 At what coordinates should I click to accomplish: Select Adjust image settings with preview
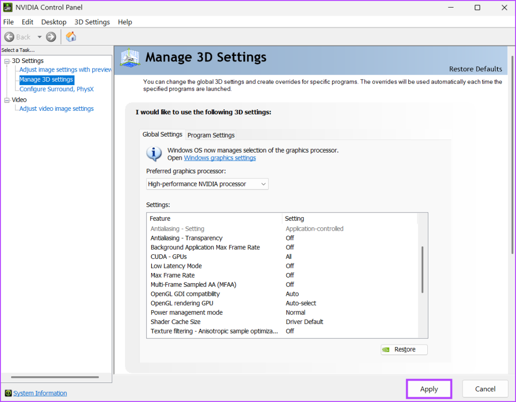65,70
